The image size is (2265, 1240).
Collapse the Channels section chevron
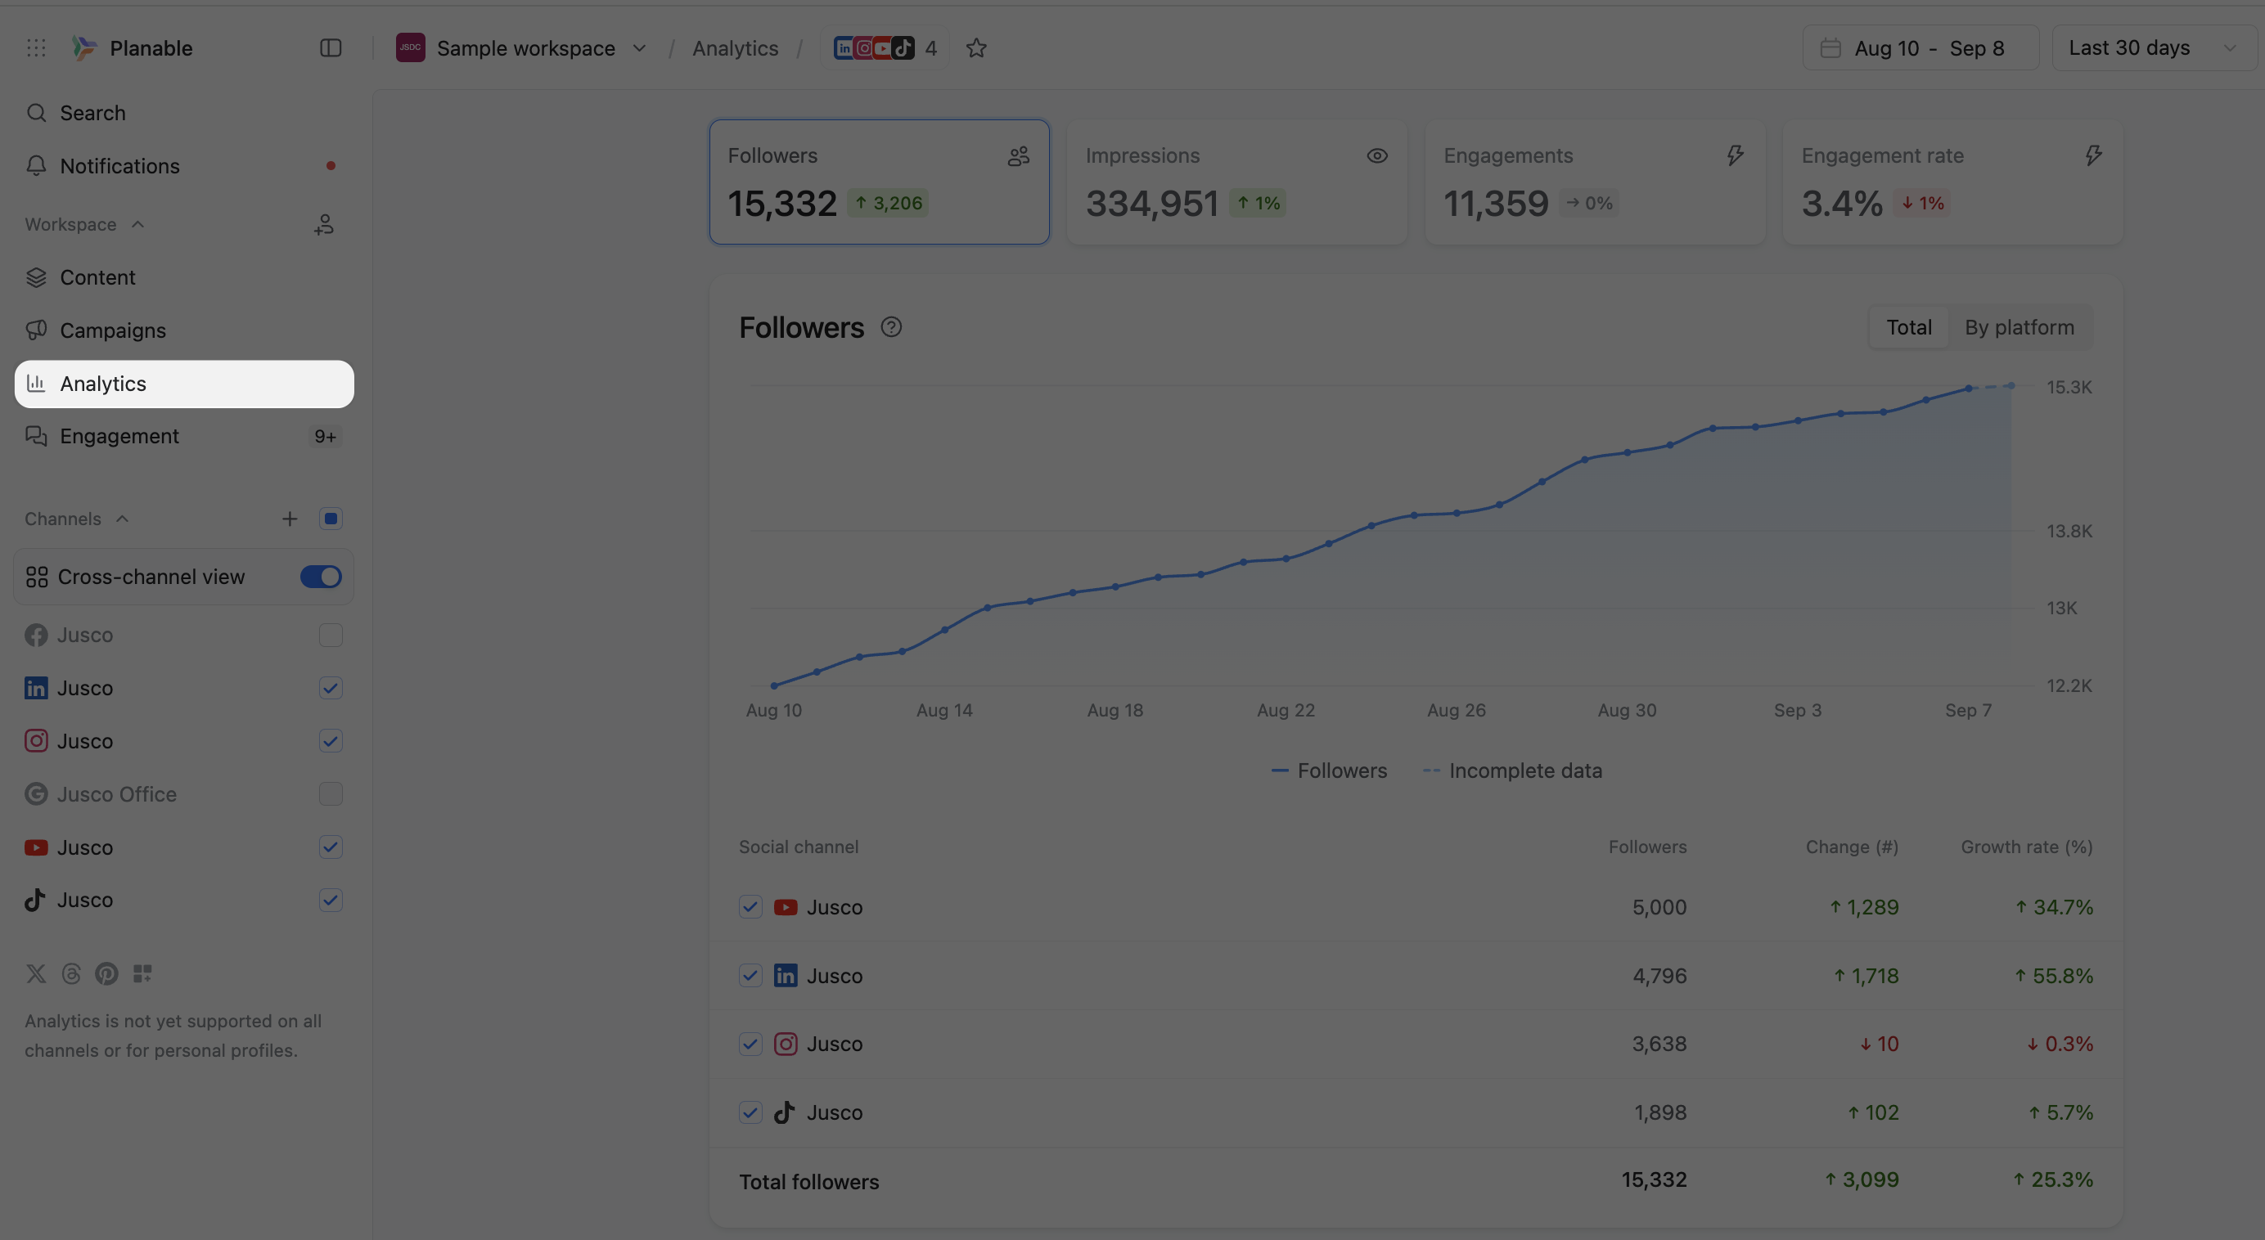click(x=122, y=519)
